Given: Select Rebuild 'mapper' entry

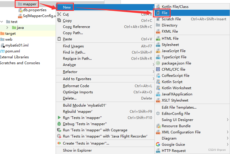Looking at the screenshot, I should click(105, 111).
